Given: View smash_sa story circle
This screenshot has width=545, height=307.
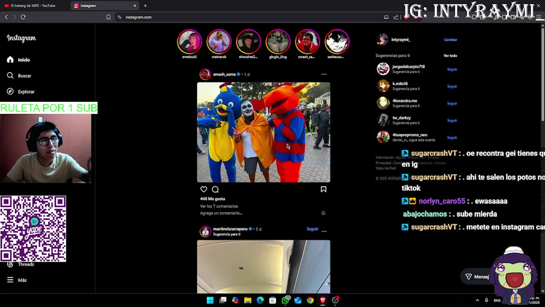Looking at the screenshot, I should pos(307,41).
